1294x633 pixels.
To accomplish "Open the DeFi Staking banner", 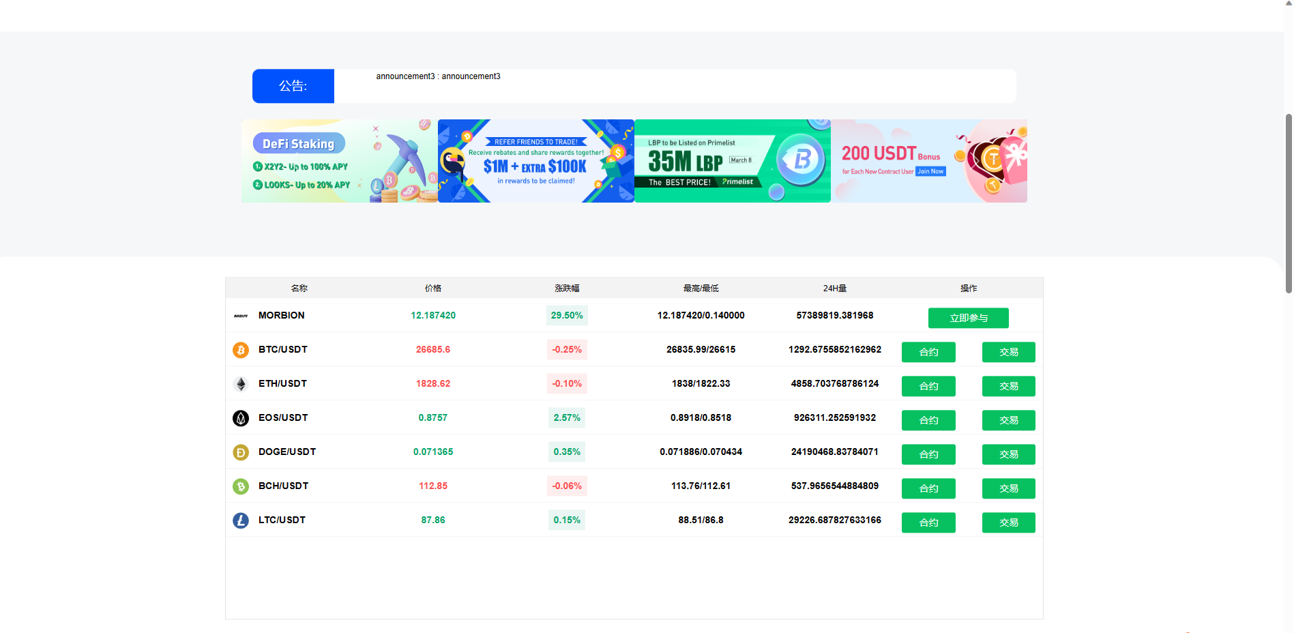I will coord(340,161).
